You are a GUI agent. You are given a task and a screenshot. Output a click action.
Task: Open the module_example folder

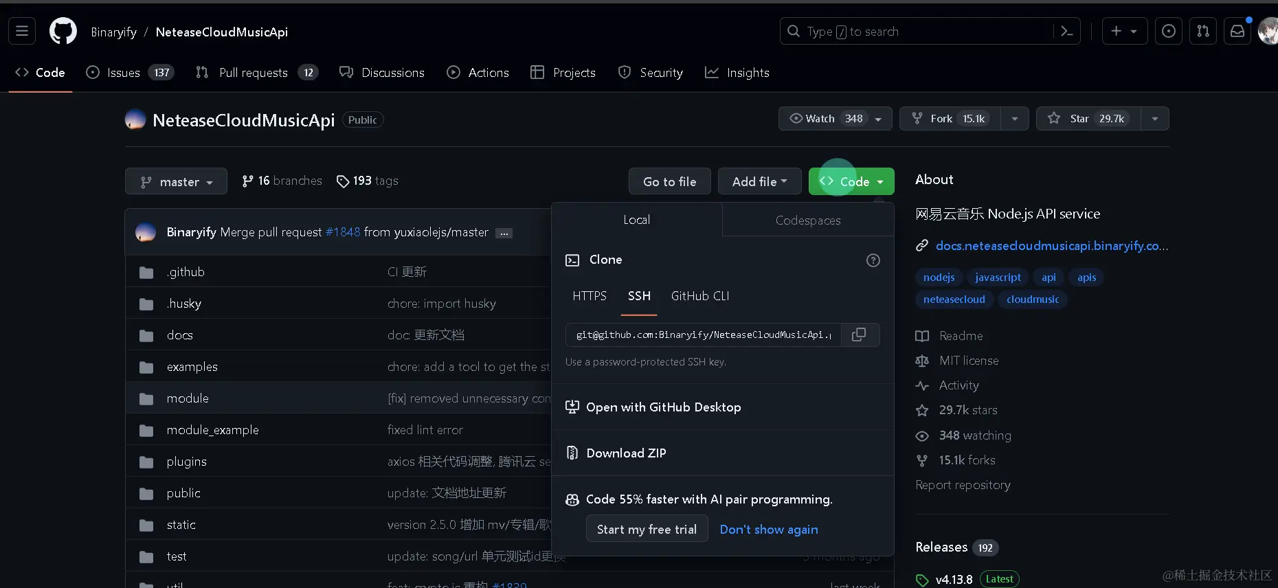213,430
